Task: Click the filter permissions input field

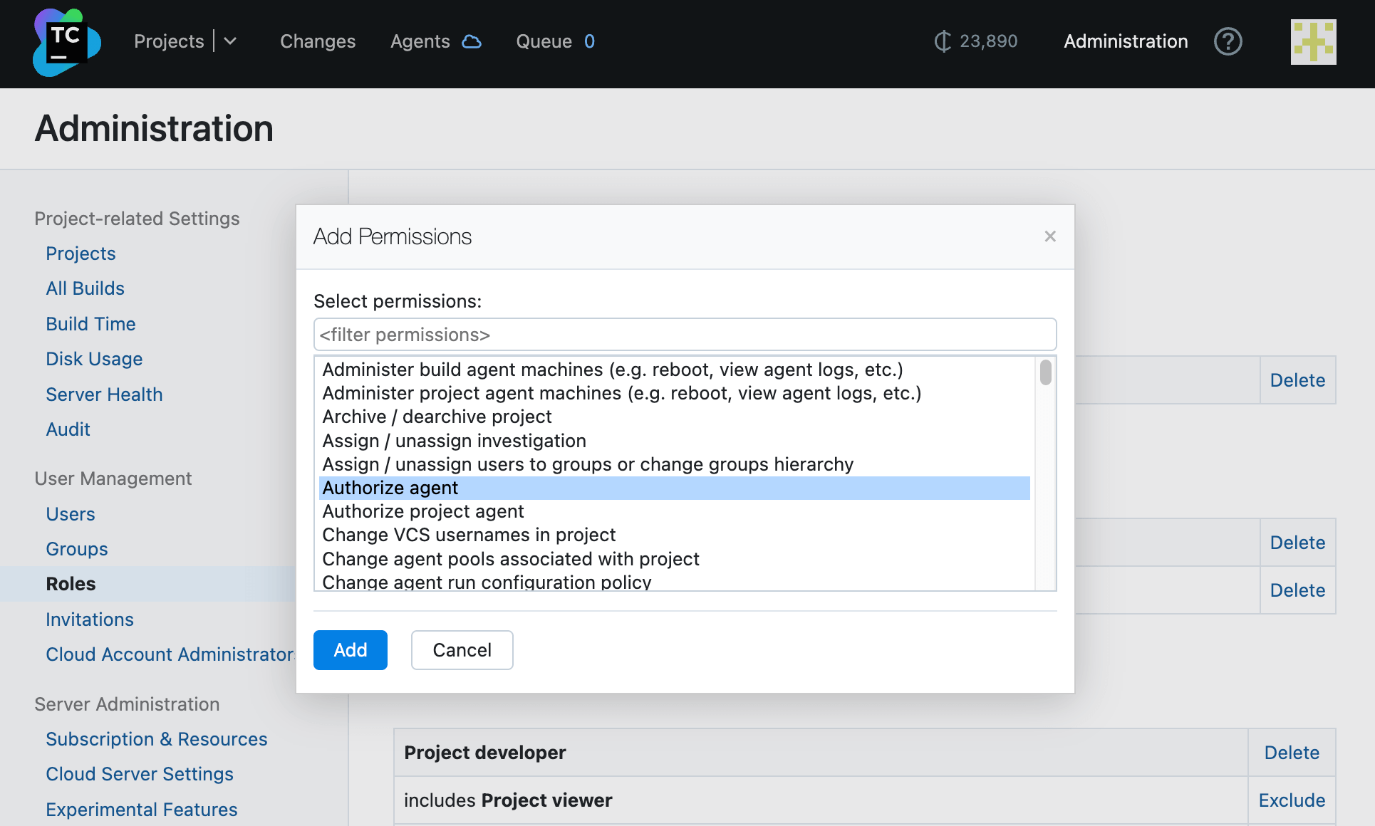Action: 685,334
